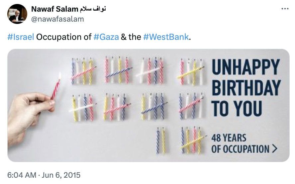The width and height of the screenshot is (295, 184).
Task: Open the three-dot more options menu
Action: coord(285,9)
